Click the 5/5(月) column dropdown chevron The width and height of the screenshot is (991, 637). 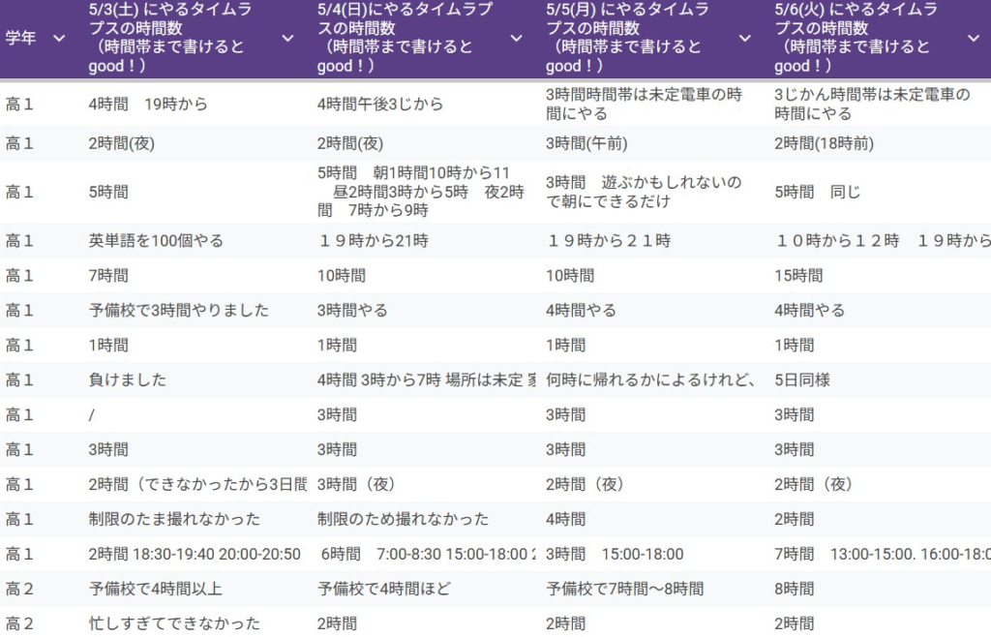(744, 38)
